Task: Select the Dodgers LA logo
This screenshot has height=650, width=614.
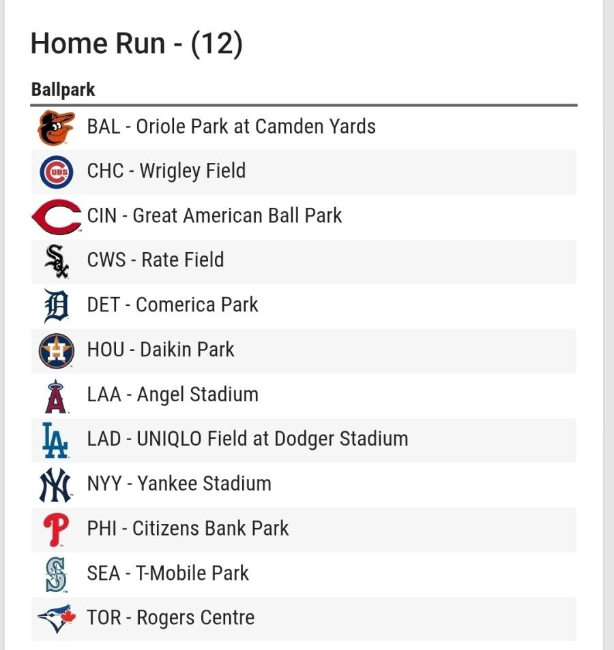Action: (x=55, y=440)
